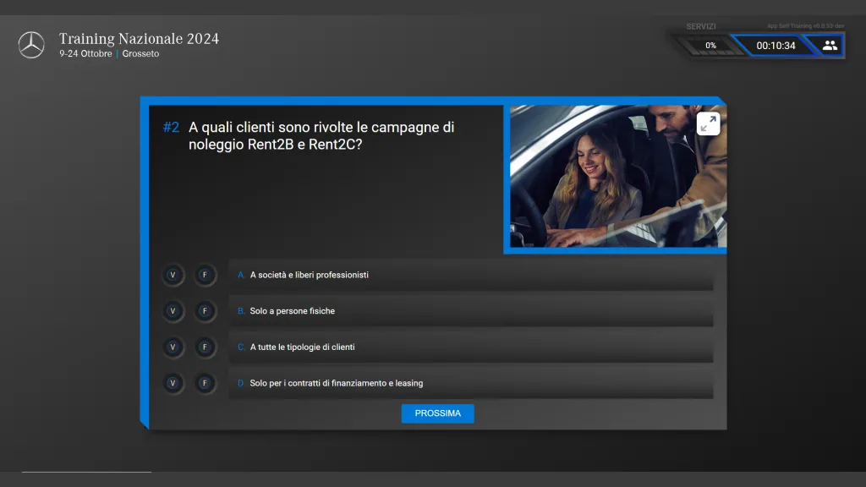
Task: Mark answer C as Falso (F)
Action: 205,347
